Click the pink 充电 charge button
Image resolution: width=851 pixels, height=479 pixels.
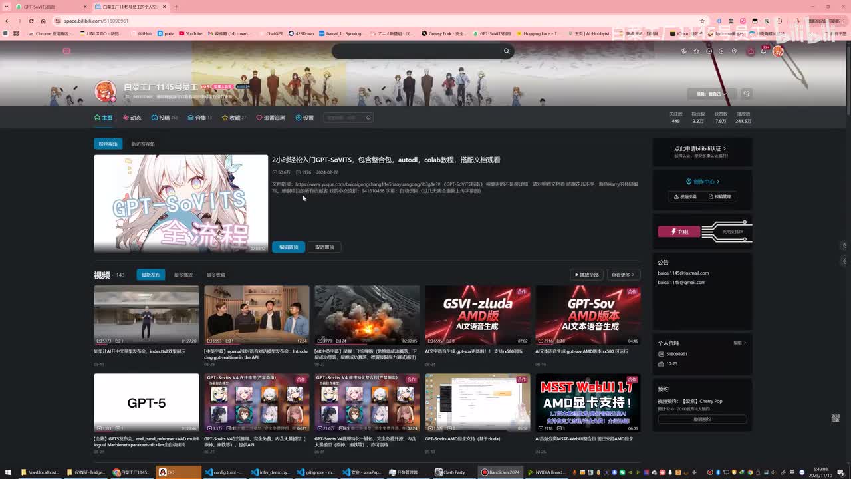(679, 232)
